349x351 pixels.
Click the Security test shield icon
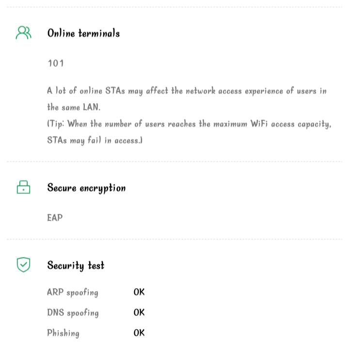click(x=23, y=265)
